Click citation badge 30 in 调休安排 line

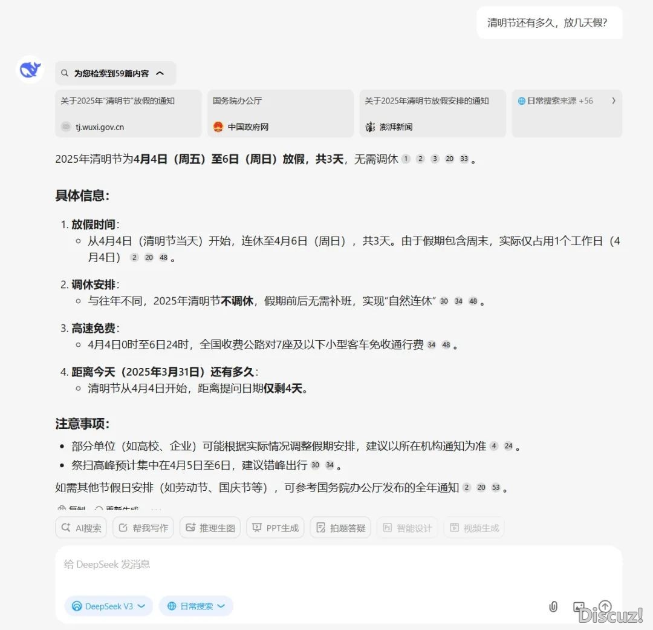(x=444, y=301)
